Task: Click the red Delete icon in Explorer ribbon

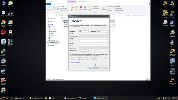Action: (x=81, y=7)
